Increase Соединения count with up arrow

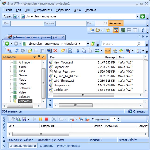pos(118,118)
